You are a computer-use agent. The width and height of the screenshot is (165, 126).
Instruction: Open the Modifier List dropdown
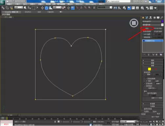point(153,25)
